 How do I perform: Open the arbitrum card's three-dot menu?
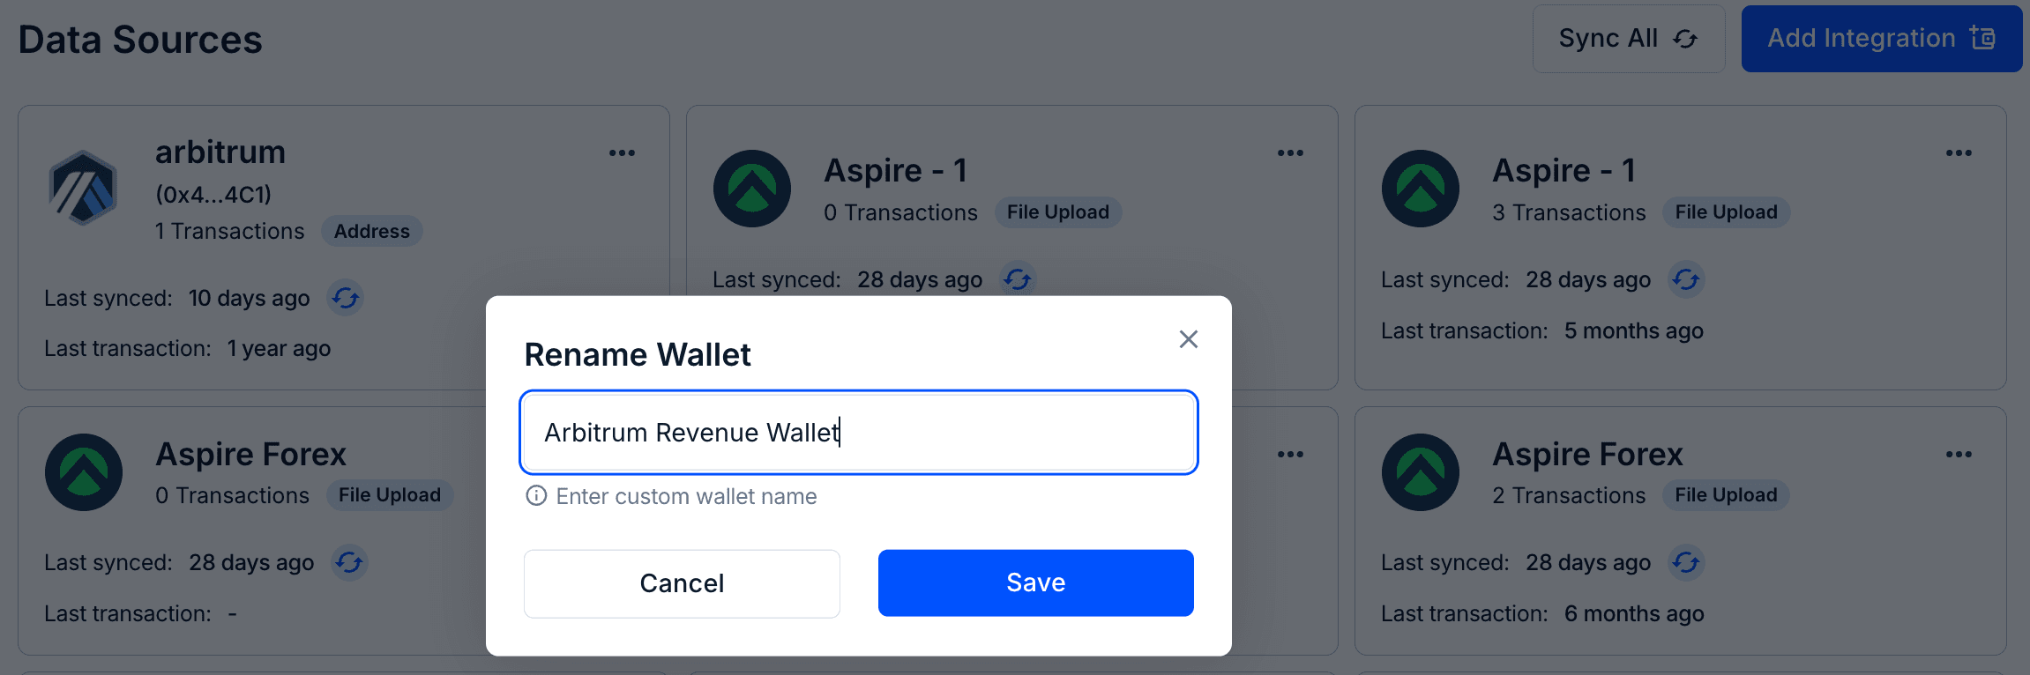622,152
